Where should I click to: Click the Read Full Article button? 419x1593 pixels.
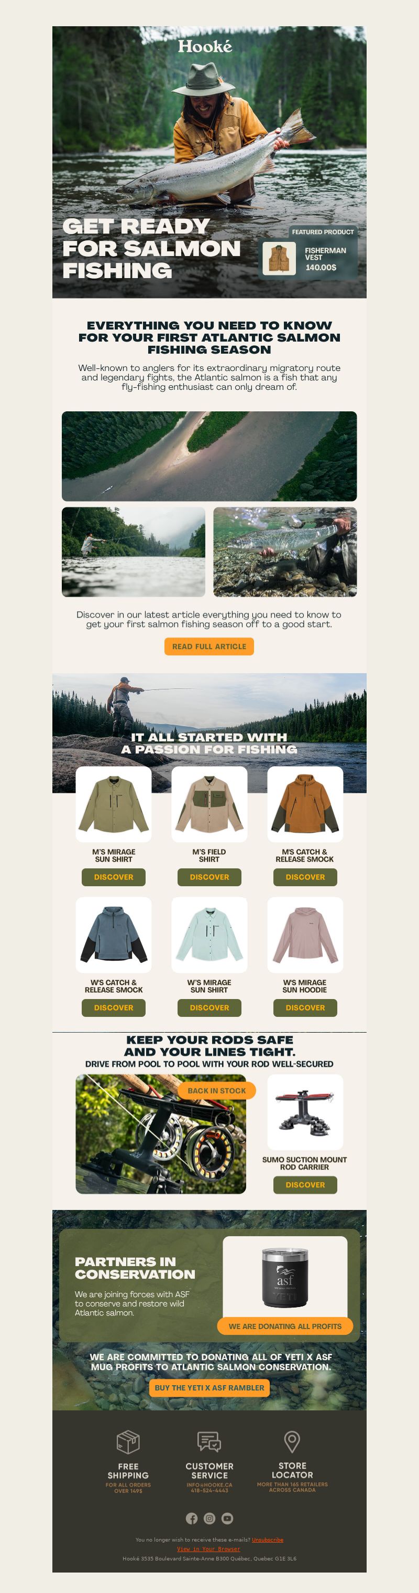(x=209, y=646)
